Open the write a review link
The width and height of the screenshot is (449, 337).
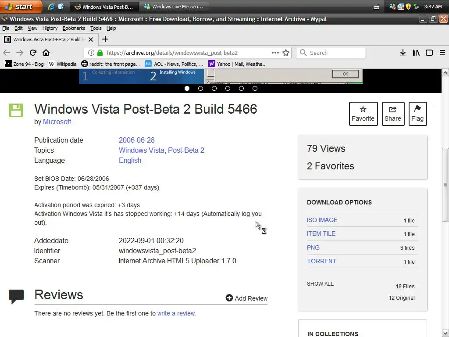coord(176,313)
